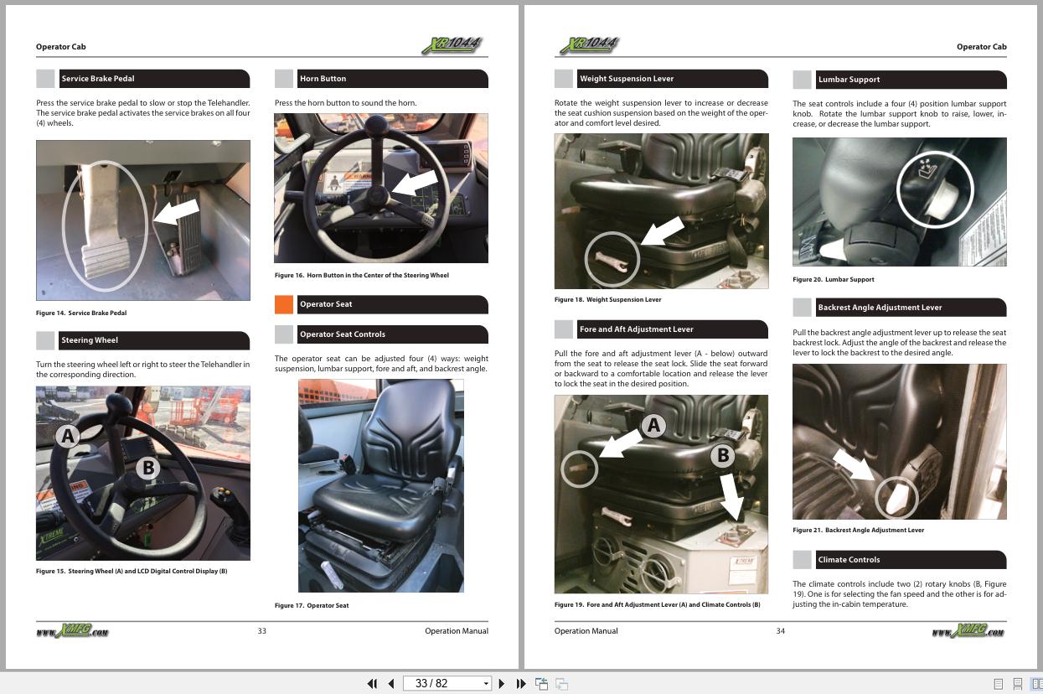Switch to continuous page layout
This screenshot has width=1043, height=694.
point(1018,684)
